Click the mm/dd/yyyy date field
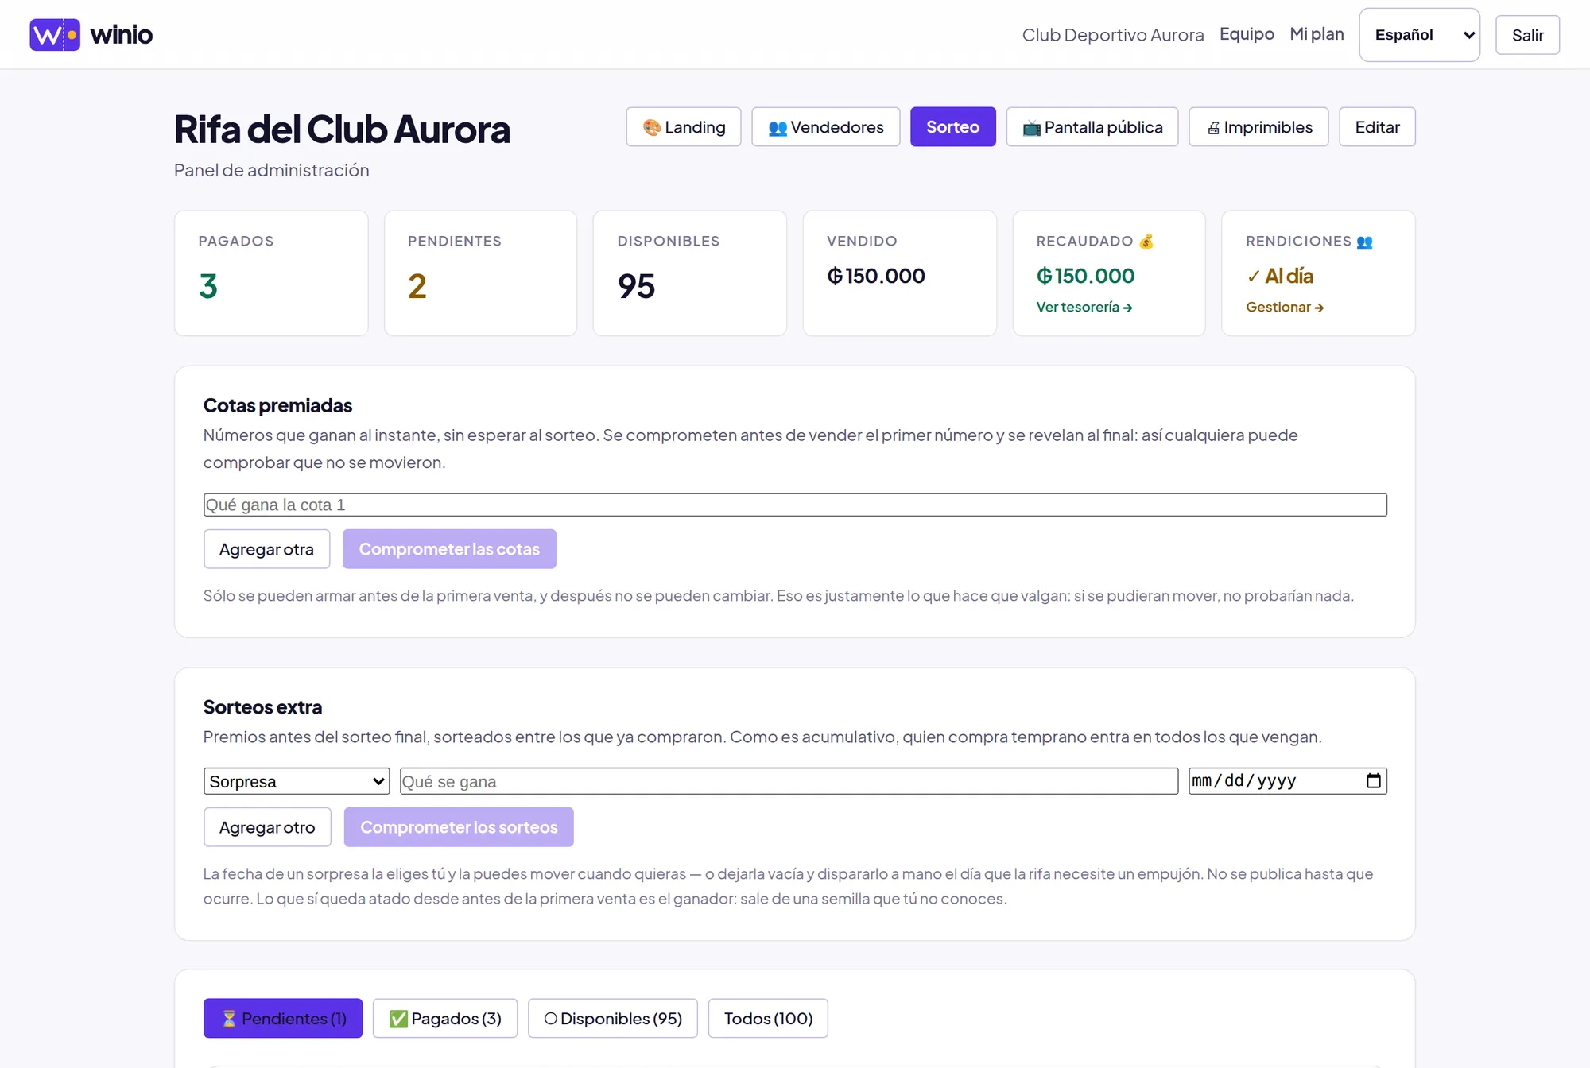Screen dimensions: 1590x1068 click(1288, 781)
